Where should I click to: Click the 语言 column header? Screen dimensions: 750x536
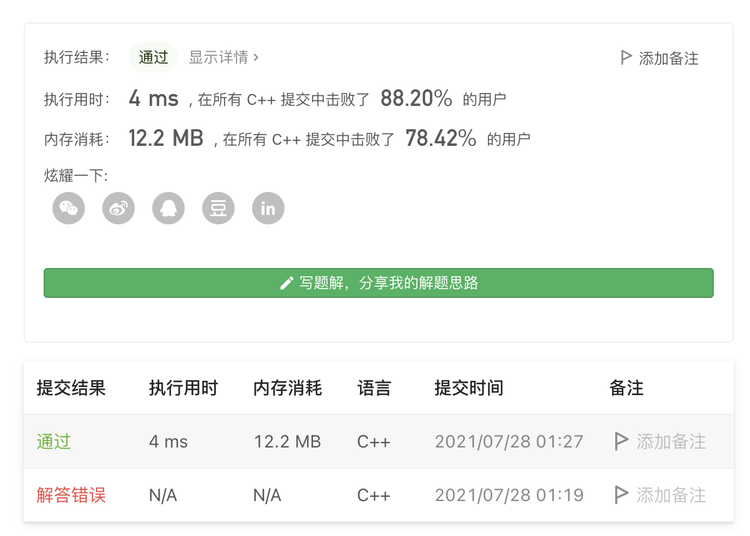click(x=374, y=388)
